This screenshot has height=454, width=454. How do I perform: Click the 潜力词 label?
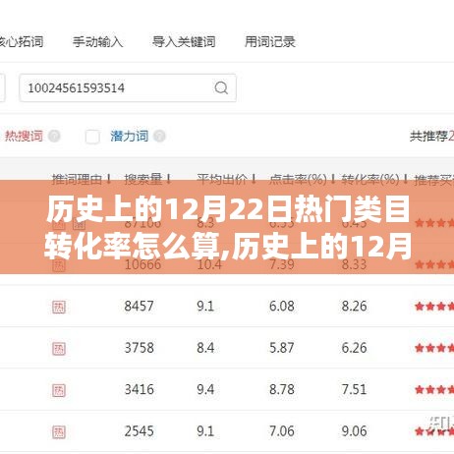[130, 136]
